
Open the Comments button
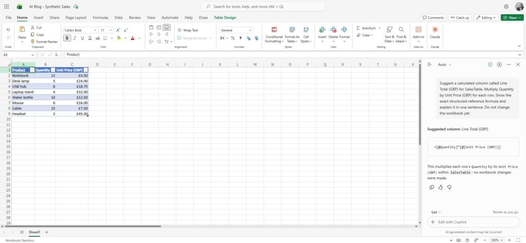433,17
